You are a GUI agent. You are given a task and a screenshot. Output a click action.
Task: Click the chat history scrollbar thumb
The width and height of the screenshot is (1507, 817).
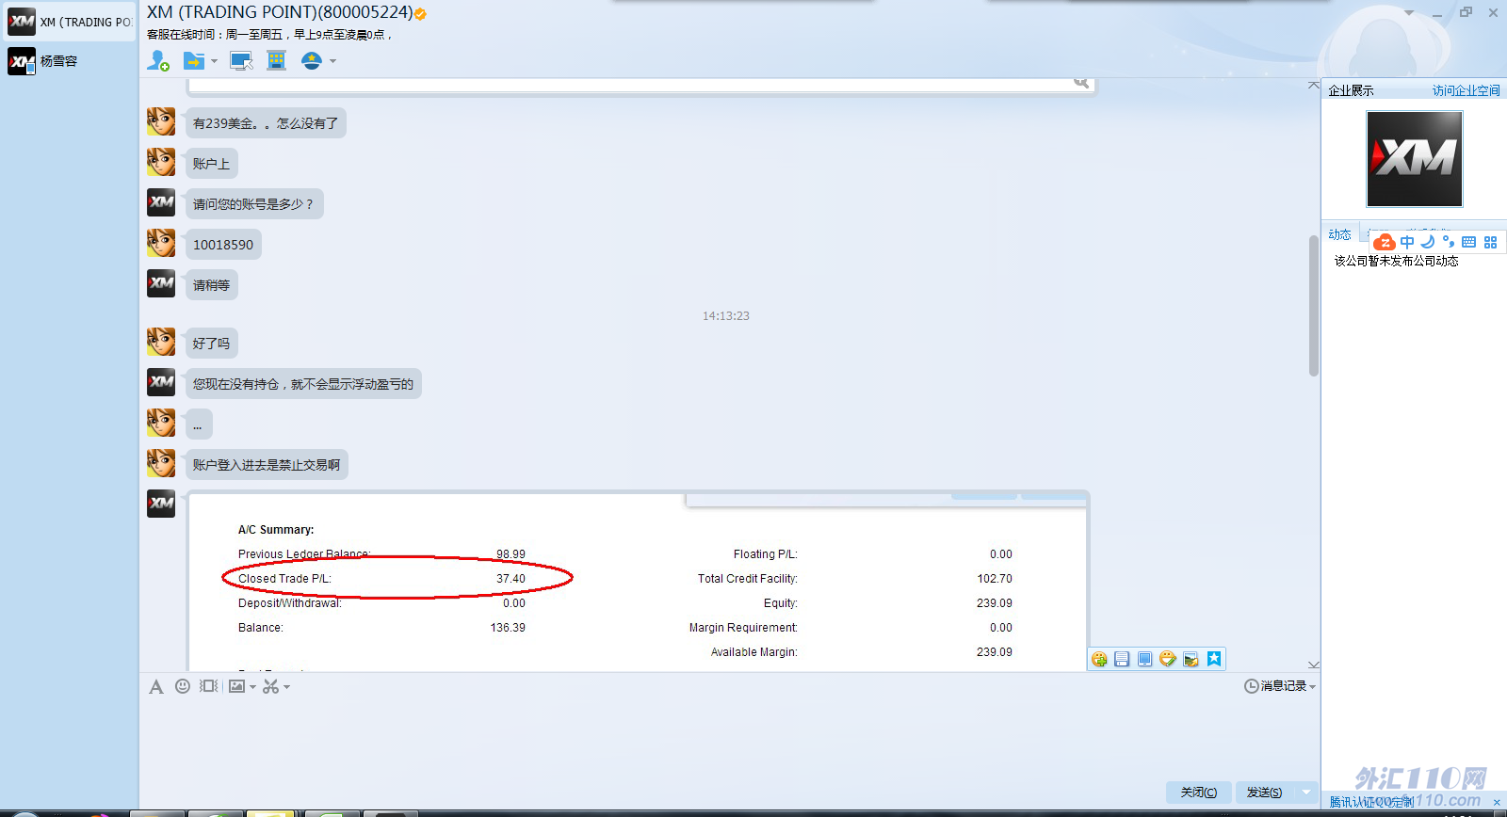pyautogui.click(x=1314, y=306)
